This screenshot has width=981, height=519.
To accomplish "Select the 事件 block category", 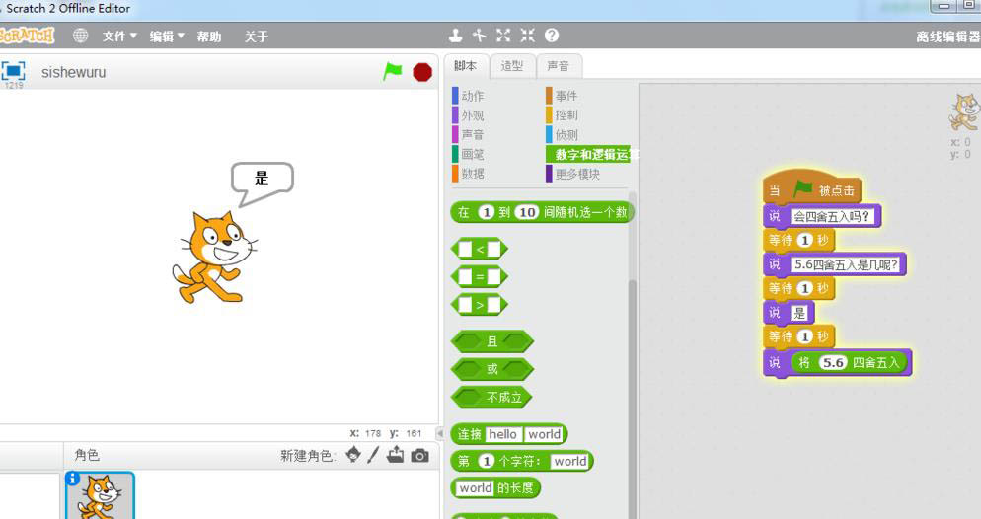I will tap(562, 96).
